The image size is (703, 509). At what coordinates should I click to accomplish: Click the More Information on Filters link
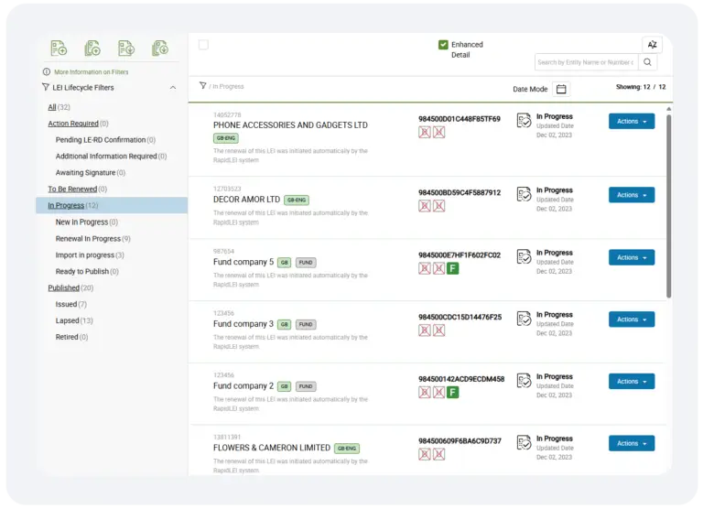[x=91, y=71]
